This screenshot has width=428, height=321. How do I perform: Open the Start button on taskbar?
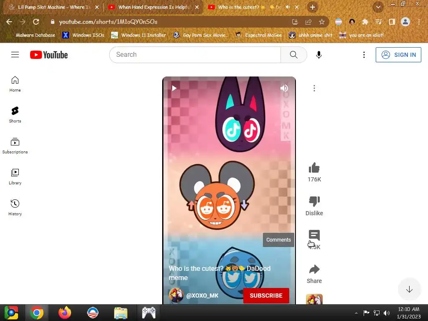click(11, 313)
